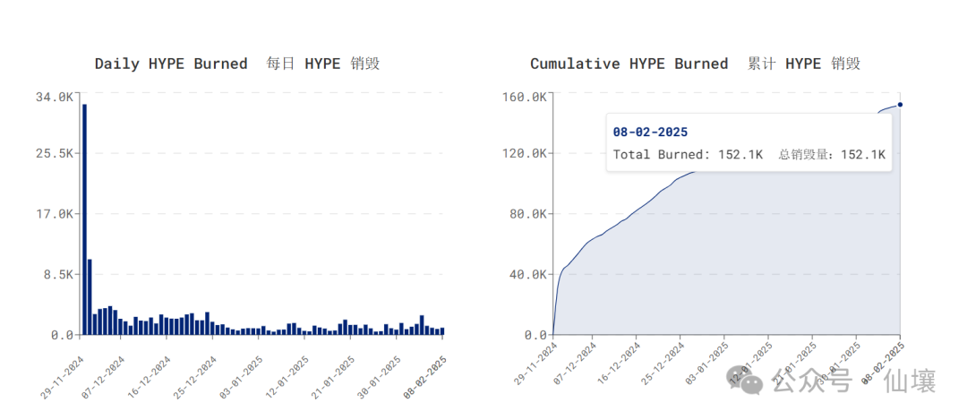Click the second tallest bar in the daily chart
Viewport: 967px width, 420px height.
click(x=90, y=296)
